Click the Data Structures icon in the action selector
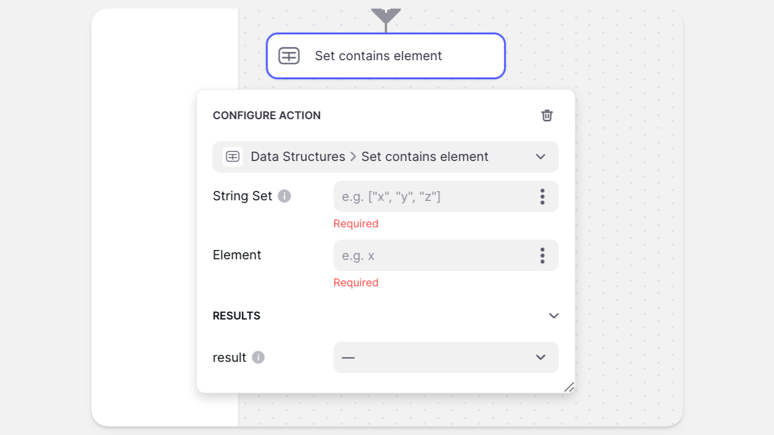This screenshot has width=774, height=435. 233,157
